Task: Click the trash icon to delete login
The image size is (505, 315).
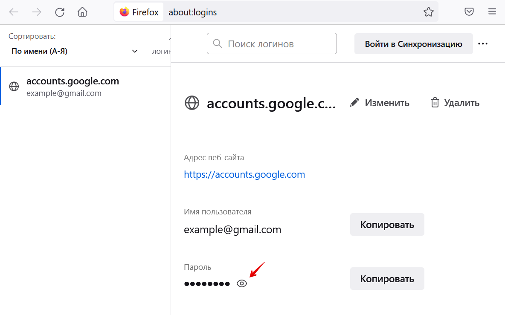Action: pyautogui.click(x=435, y=103)
